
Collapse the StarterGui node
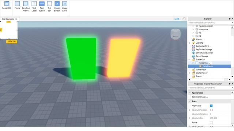pyautogui.click(x=190, y=60)
